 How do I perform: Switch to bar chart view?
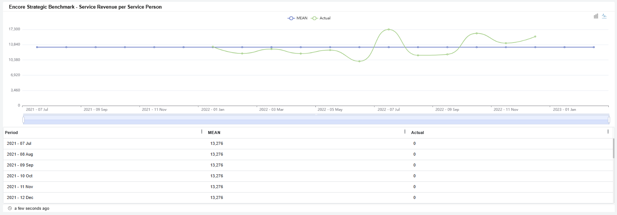pyautogui.click(x=596, y=16)
